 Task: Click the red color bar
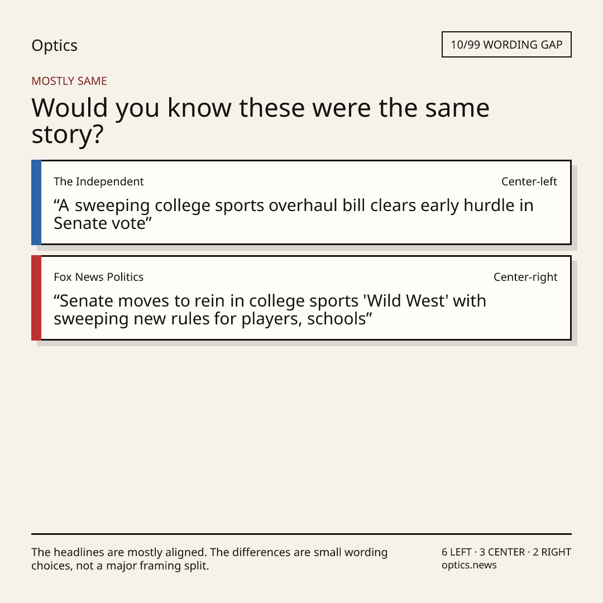tap(36, 298)
